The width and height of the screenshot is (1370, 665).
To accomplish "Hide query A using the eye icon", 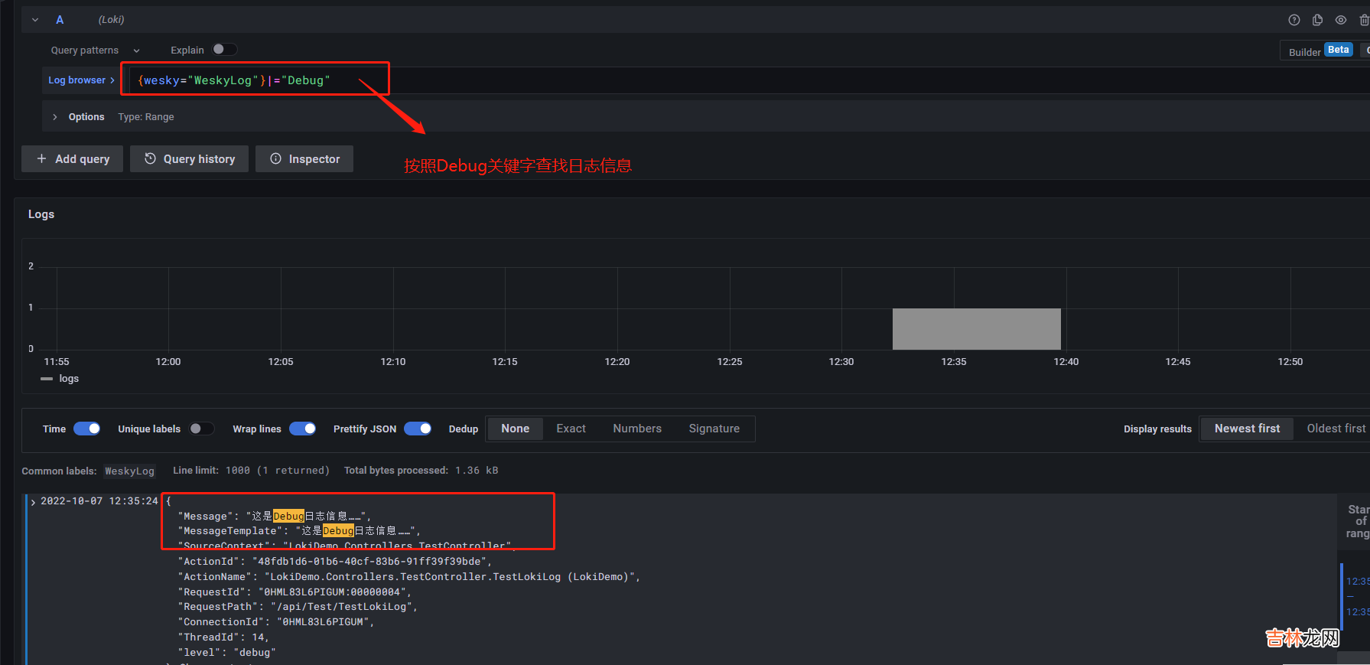I will 1341,20.
